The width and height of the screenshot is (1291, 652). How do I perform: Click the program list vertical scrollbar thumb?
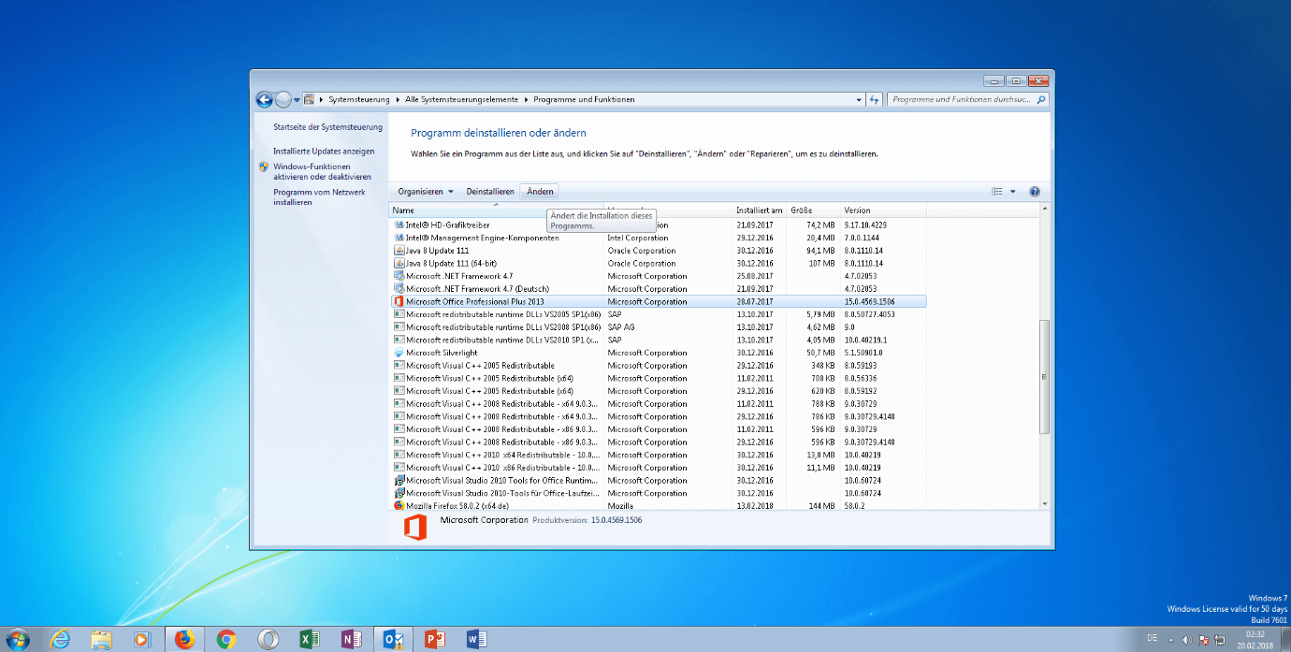1045,377
